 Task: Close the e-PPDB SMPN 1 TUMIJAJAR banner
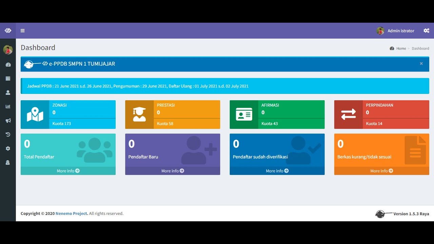(421, 63)
